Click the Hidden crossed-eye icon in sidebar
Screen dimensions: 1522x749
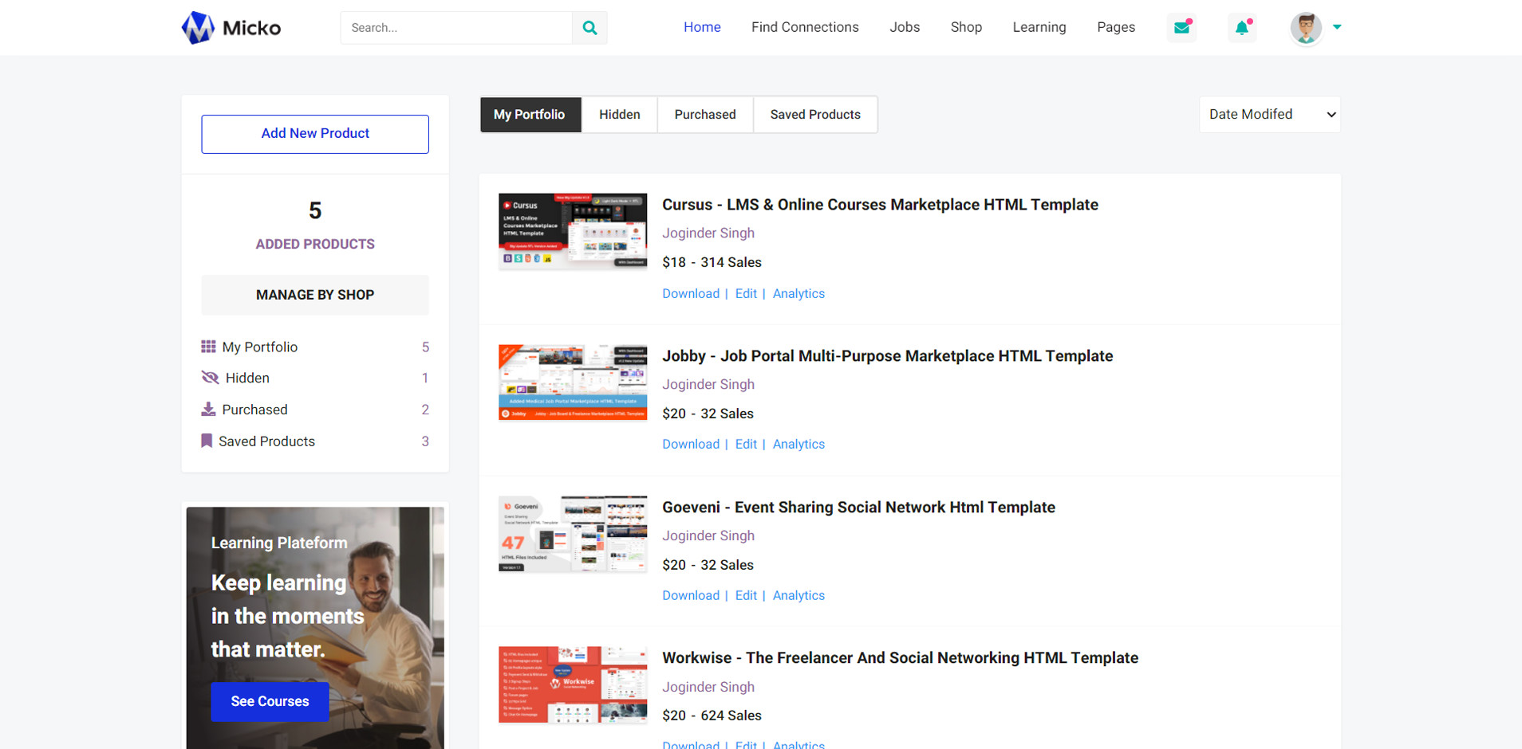(210, 378)
